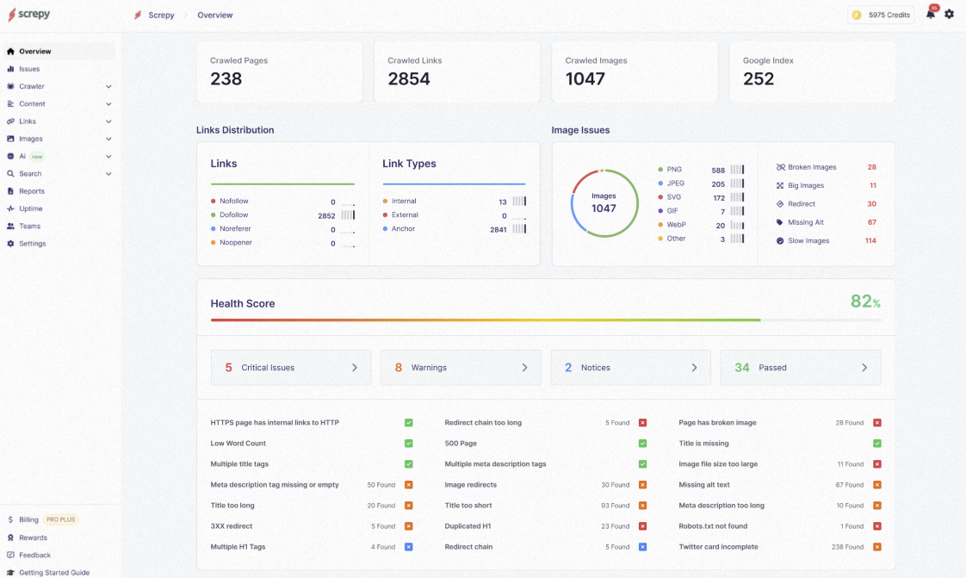Image resolution: width=966 pixels, height=578 pixels.
Task: Click the Health Score progress bar
Action: (x=546, y=320)
